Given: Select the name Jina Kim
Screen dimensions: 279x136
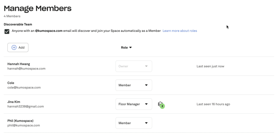Looking at the screenshot, I should point(14,102).
